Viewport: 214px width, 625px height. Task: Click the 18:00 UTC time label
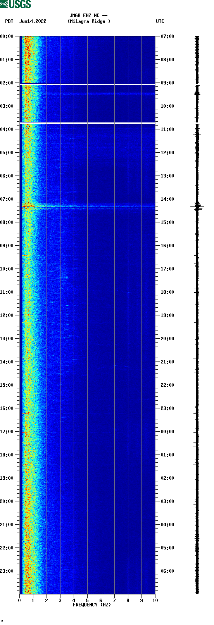[167, 292]
